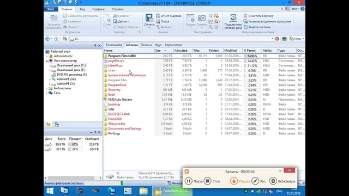Switch to the Круг view tab
Viewport: 349px width, 196px height.
coord(159,45)
